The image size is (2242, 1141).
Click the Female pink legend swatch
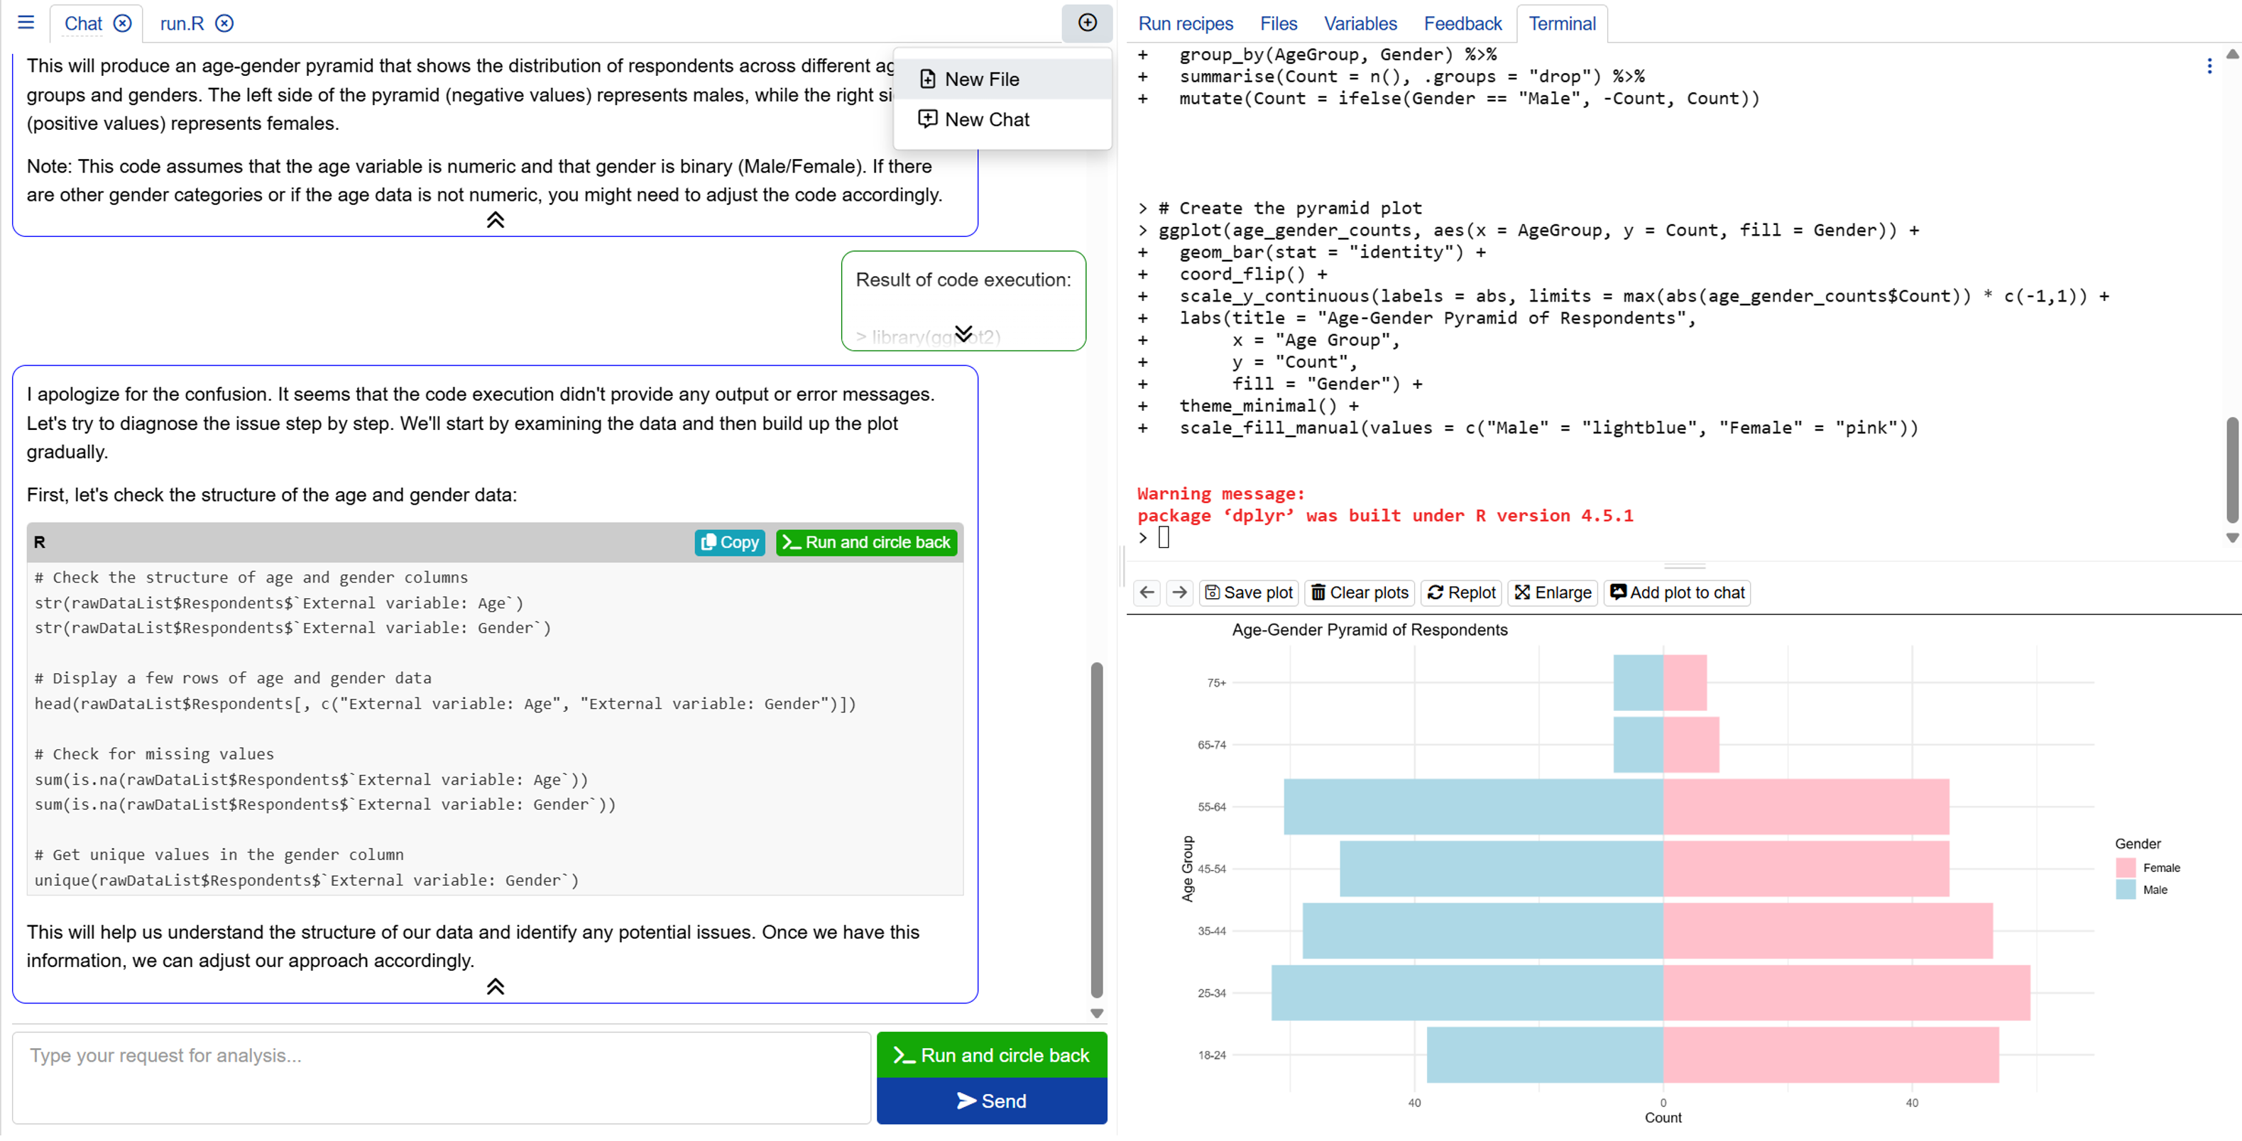[2126, 867]
